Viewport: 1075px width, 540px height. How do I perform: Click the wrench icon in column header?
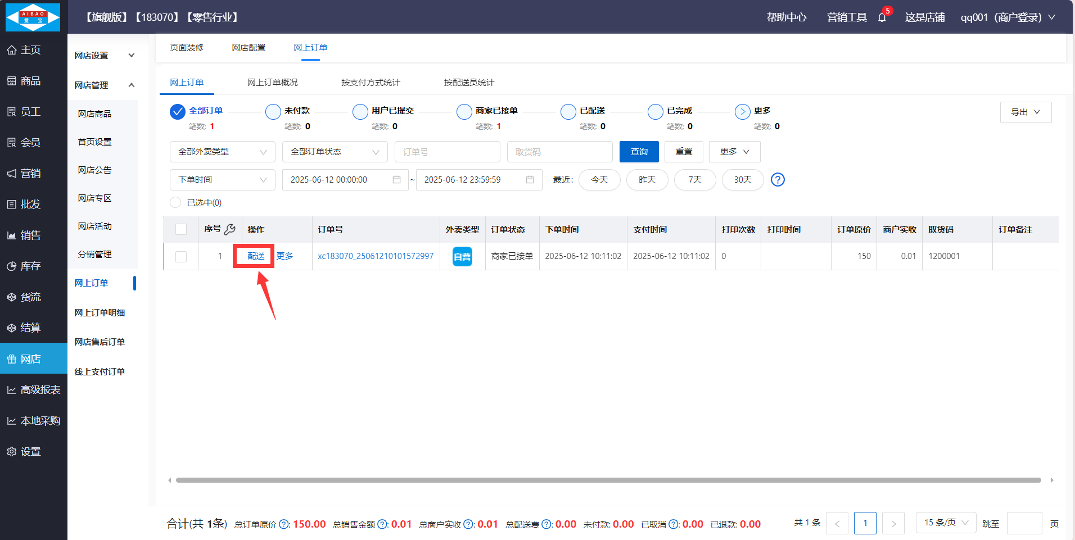click(229, 229)
